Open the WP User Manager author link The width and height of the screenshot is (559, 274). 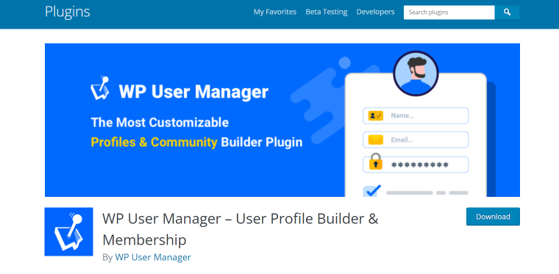coord(153,257)
